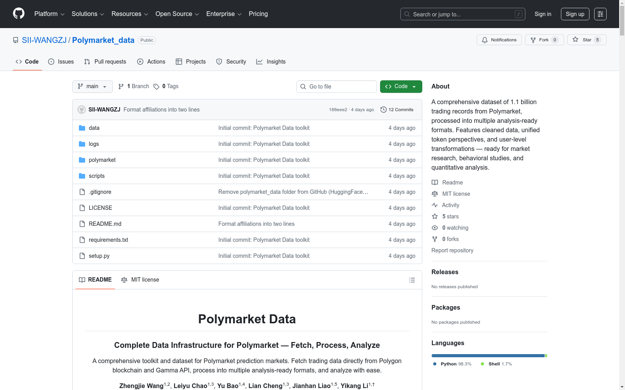Click the Report repository link
This screenshot has height=390, width=625.
tap(452, 250)
